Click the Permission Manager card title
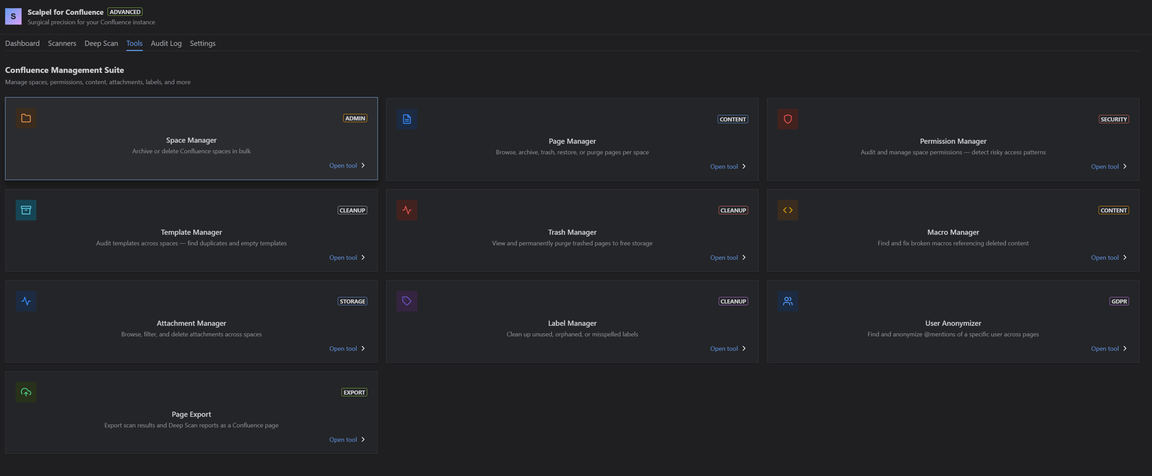Image resolution: width=1152 pixels, height=476 pixels. (x=953, y=141)
